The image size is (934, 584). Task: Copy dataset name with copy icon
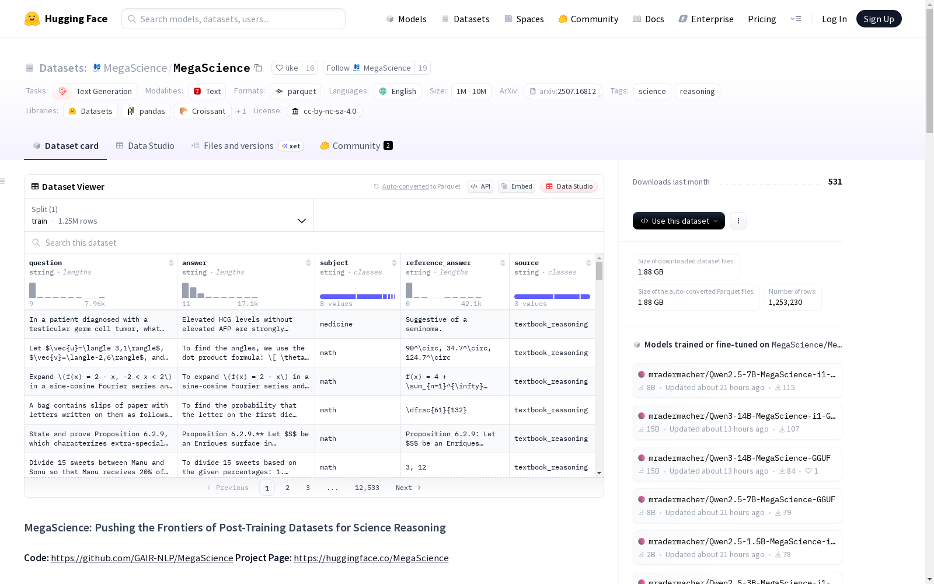tap(258, 68)
